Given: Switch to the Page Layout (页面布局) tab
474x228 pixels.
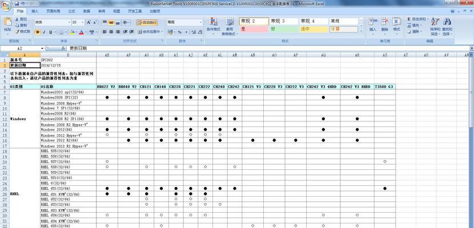Looking at the screenshot, I should pos(53,11).
